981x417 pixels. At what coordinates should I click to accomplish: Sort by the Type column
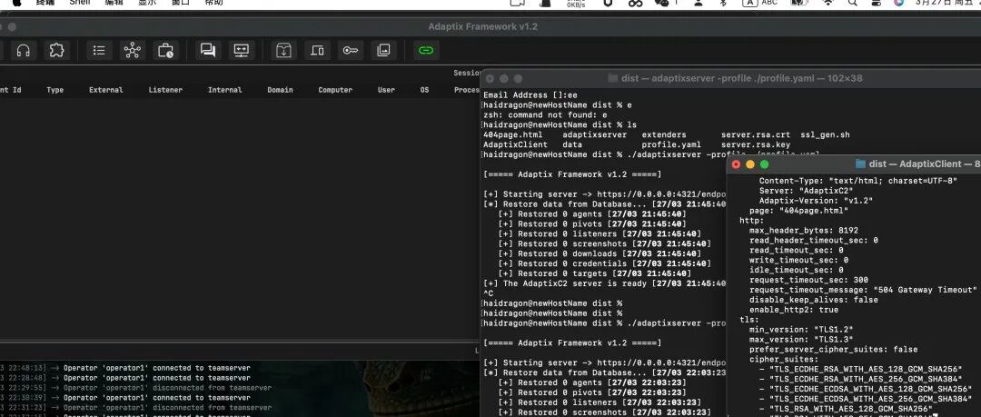pos(55,90)
